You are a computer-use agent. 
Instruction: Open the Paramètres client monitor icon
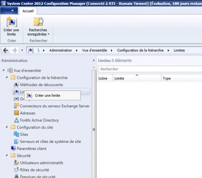(13, 148)
